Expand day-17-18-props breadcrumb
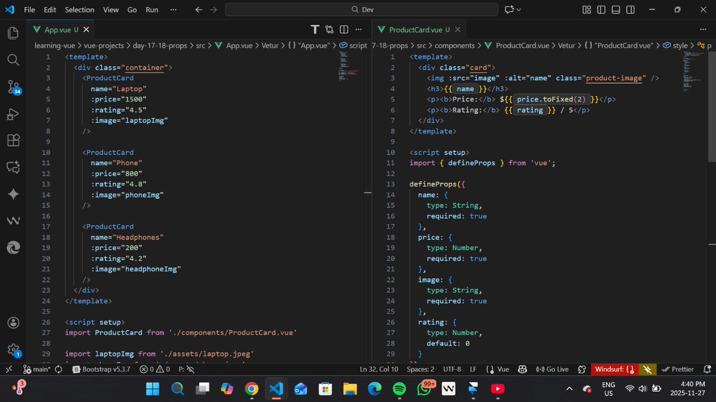The image size is (716, 402). tap(161, 45)
